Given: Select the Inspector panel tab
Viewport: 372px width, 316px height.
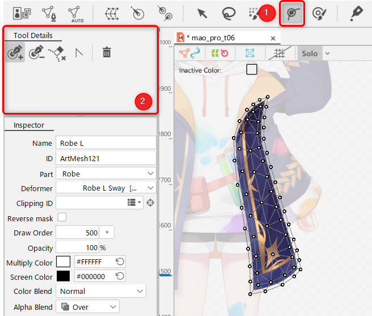Looking at the screenshot, I should 29,125.
